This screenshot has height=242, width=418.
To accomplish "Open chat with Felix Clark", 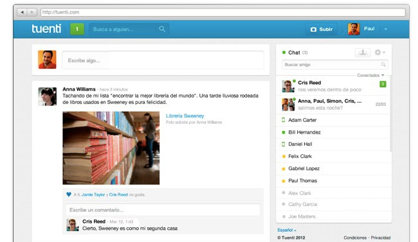I will (334, 156).
